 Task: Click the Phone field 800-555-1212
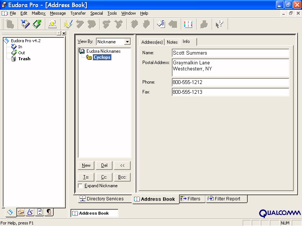(x=231, y=82)
